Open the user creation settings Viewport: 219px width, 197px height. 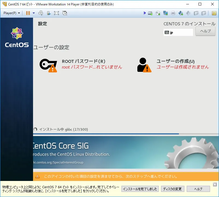pos(173,65)
